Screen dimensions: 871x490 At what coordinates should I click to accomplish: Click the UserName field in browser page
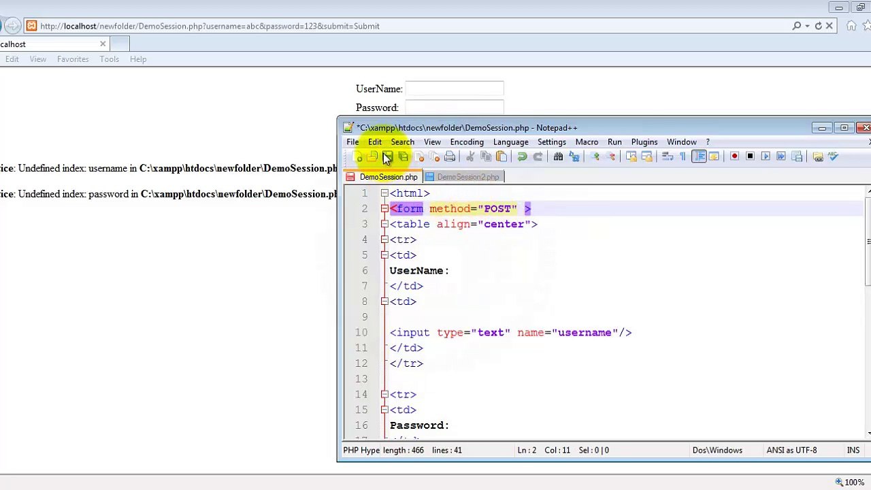[x=454, y=88]
